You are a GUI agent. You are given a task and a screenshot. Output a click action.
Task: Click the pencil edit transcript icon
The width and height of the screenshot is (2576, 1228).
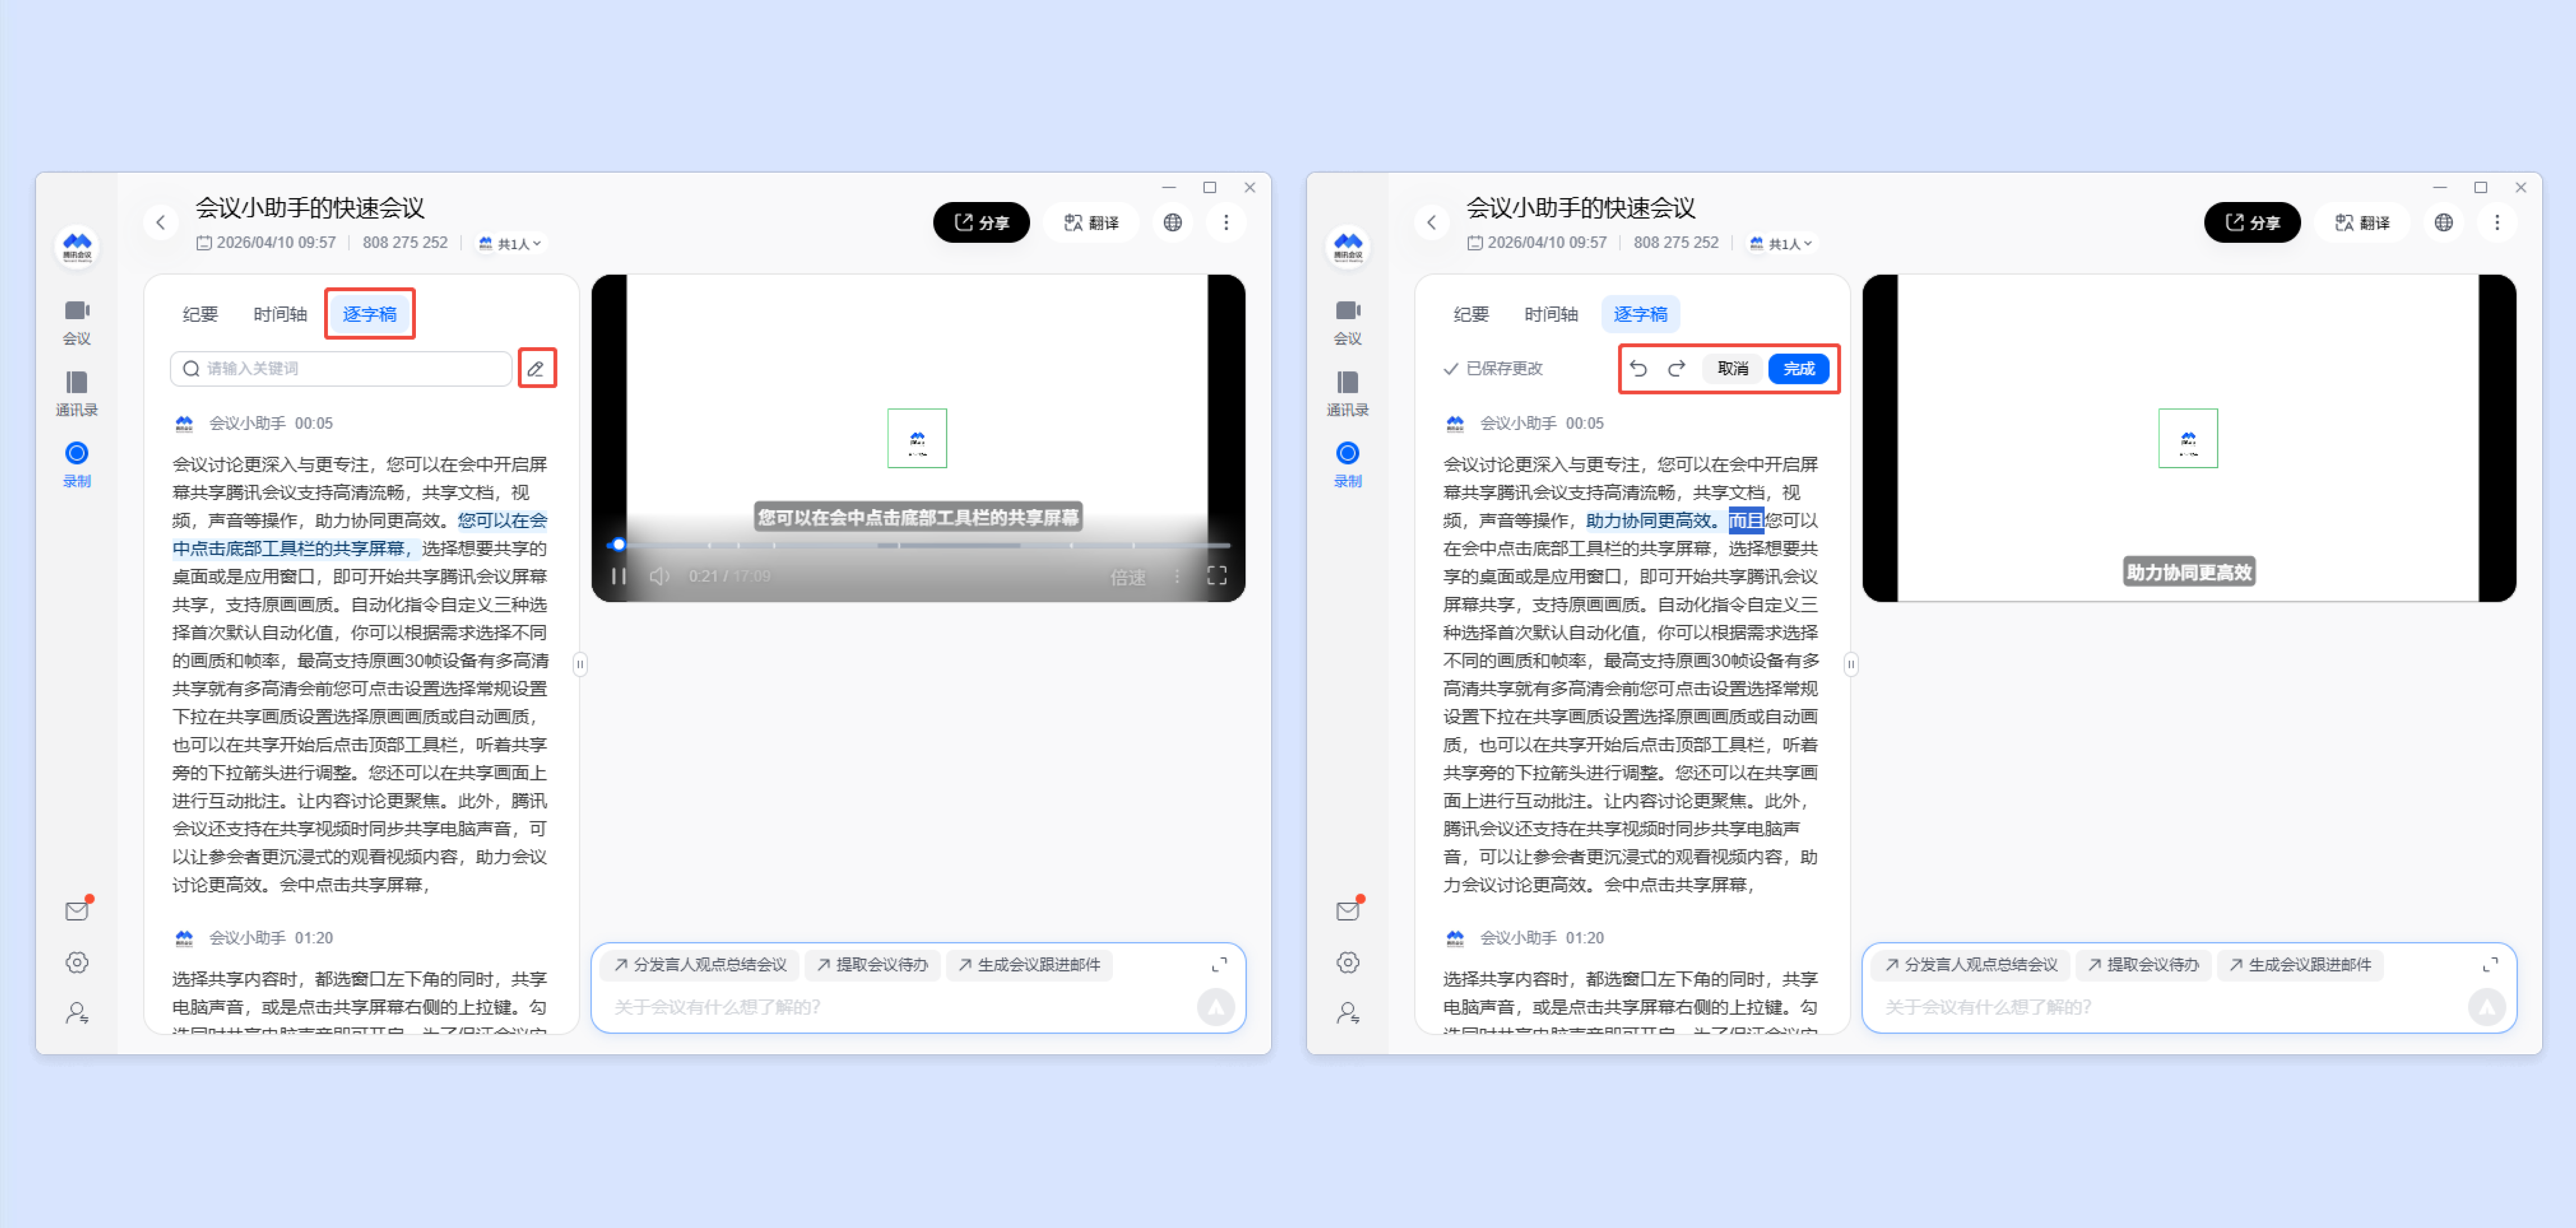pyautogui.click(x=536, y=369)
